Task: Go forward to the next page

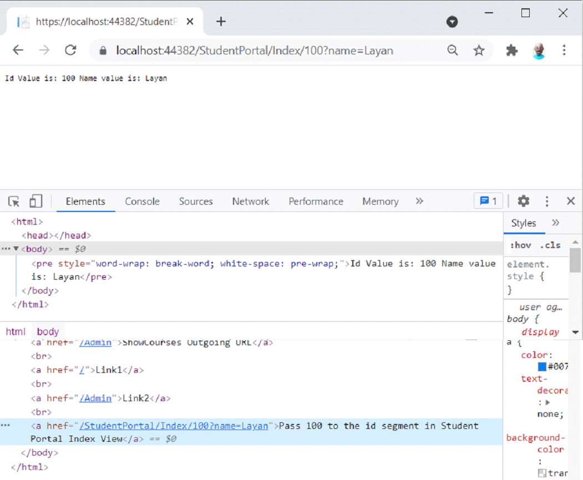Action: (x=44, y=50)
